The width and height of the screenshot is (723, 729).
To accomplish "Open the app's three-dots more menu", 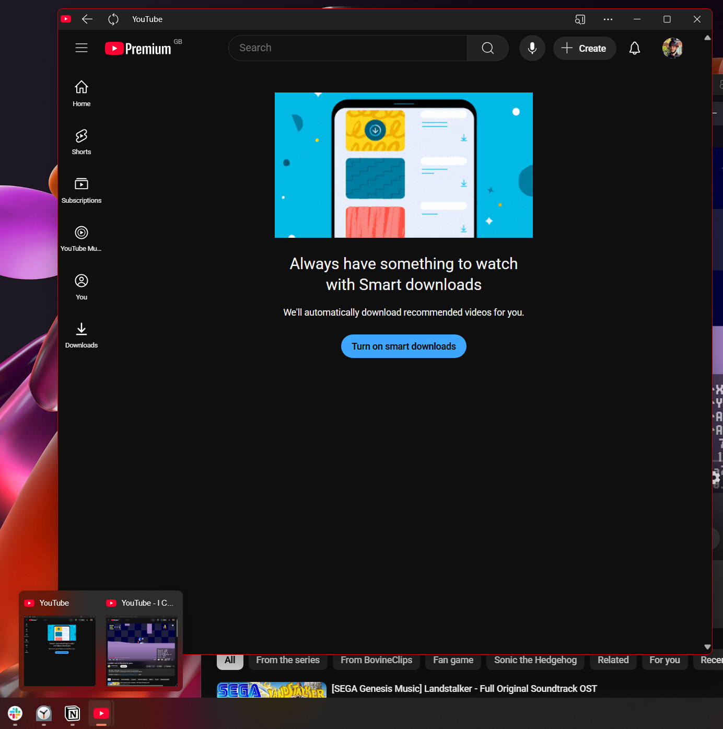I will click(608, 19).
